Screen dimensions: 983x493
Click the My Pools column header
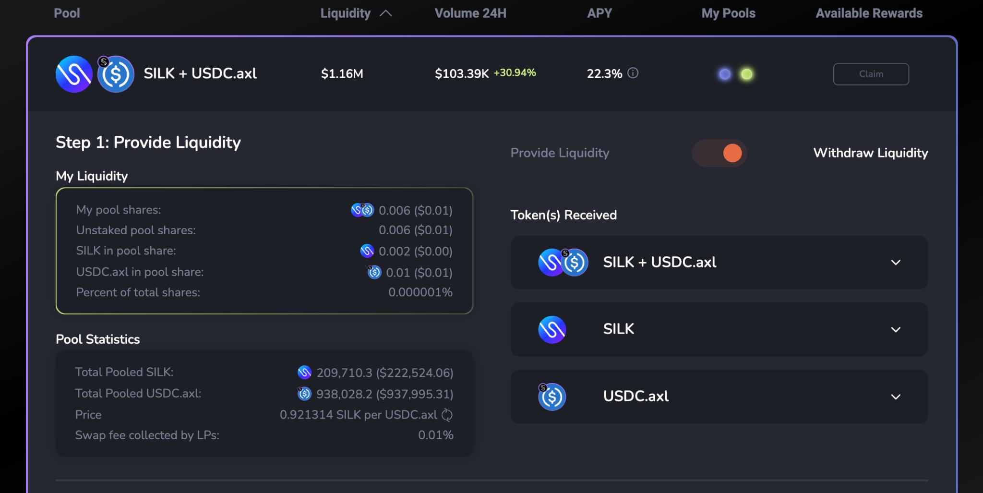(x=728, y=13)
